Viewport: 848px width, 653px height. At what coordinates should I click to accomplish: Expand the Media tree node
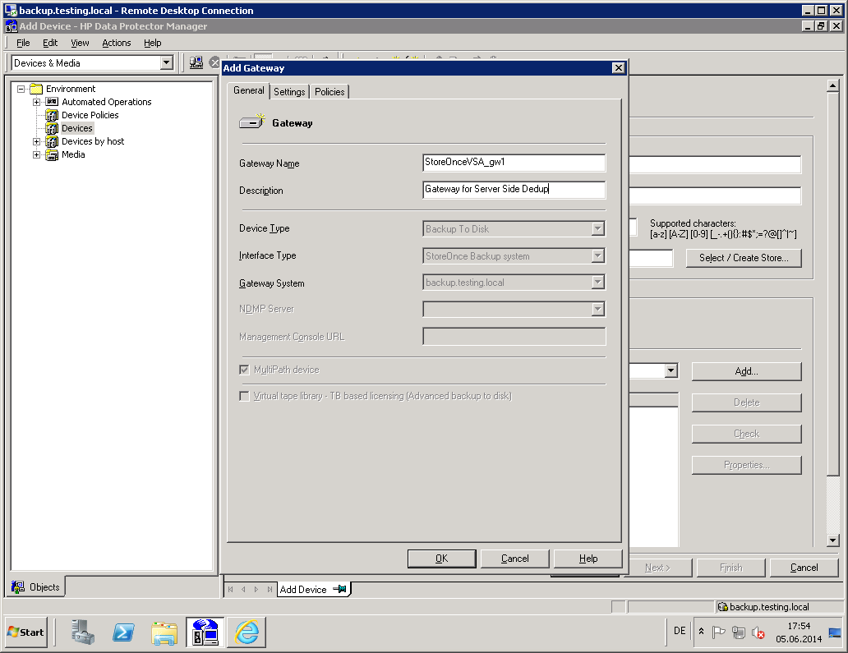click(36, 154)
